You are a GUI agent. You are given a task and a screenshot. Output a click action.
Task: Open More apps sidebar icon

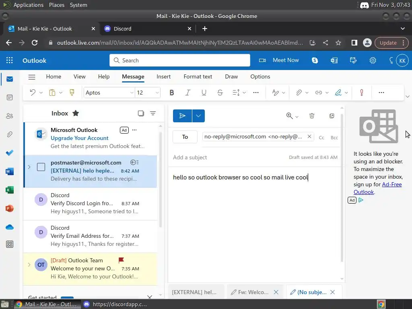click(10, 244)
